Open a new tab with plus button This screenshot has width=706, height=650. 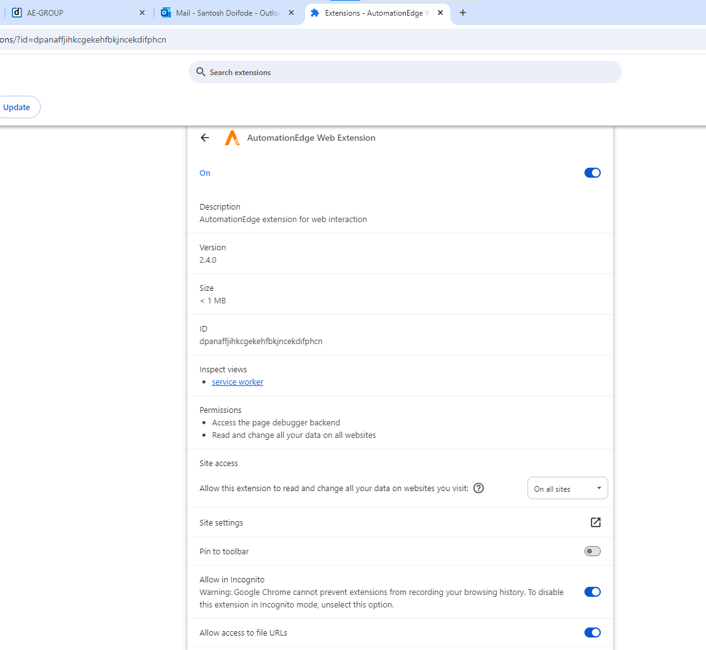pos(462,13)
